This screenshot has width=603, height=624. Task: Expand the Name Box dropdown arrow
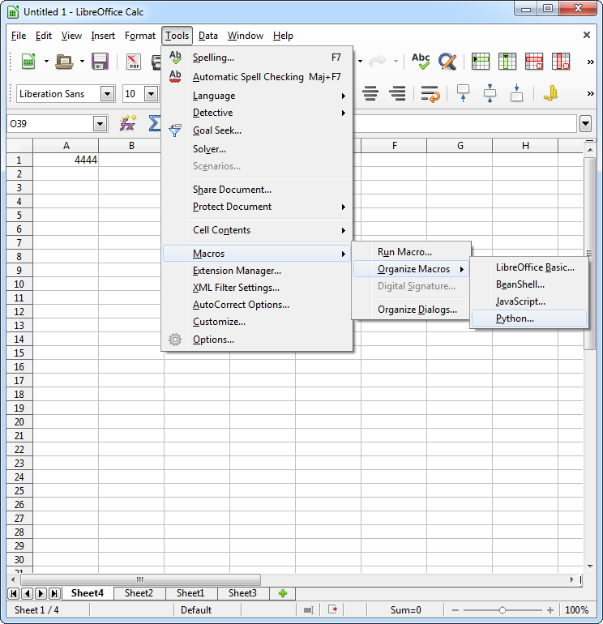pyautogui.click(x=100, y=123)
